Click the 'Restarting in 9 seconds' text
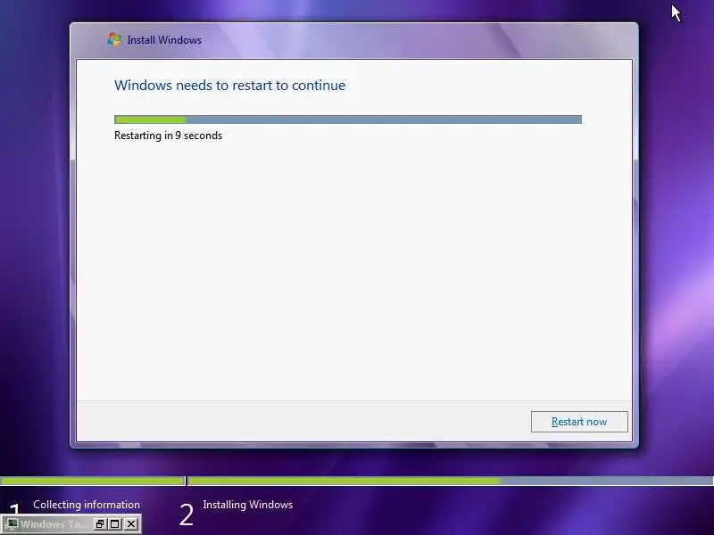This screenshot has width=714, height=535. (168, 136)
